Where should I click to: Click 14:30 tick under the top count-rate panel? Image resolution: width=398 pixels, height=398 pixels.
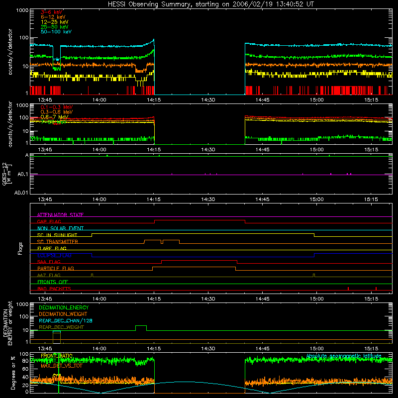208,100
